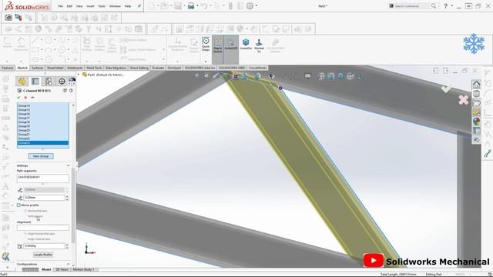
Task: Click the search magnifier icon
Action: pos(434,6)
